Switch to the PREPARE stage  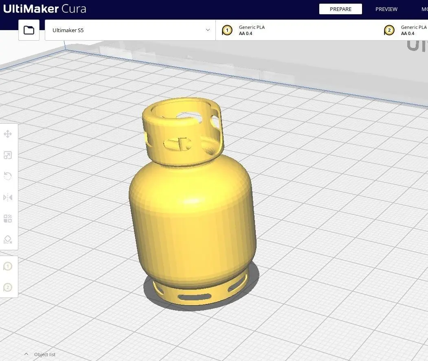pyautogui.click(x=340, y=9)
